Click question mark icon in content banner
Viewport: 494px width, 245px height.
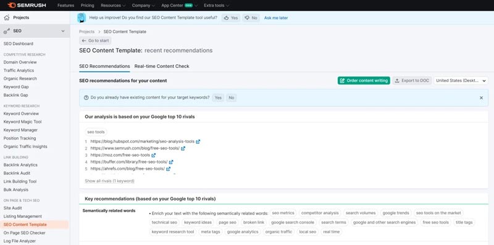pos(86,98)
